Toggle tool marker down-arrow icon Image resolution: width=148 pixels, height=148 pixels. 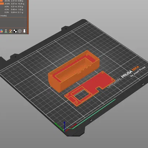(x=24, y=31)
